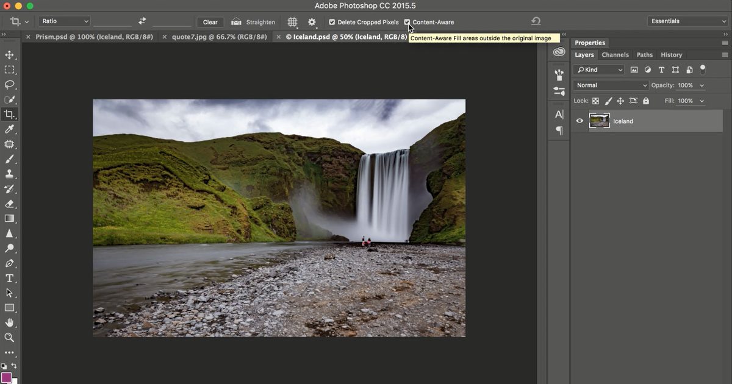Toggle the Delete Cropped Pixels checkbox
The image size is (732, 384).
[x=332, y=22]
